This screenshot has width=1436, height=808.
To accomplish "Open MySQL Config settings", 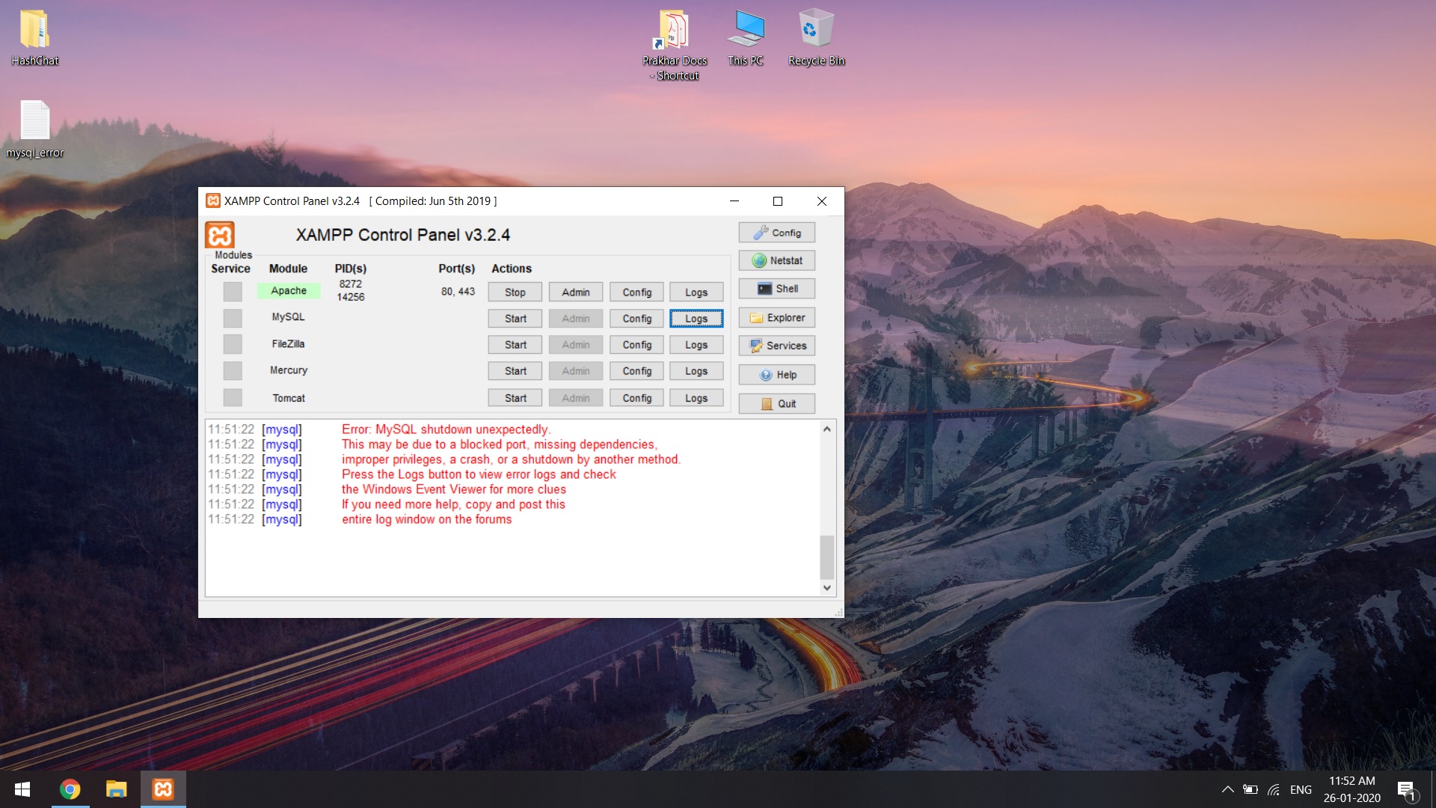I will (636, 318).
